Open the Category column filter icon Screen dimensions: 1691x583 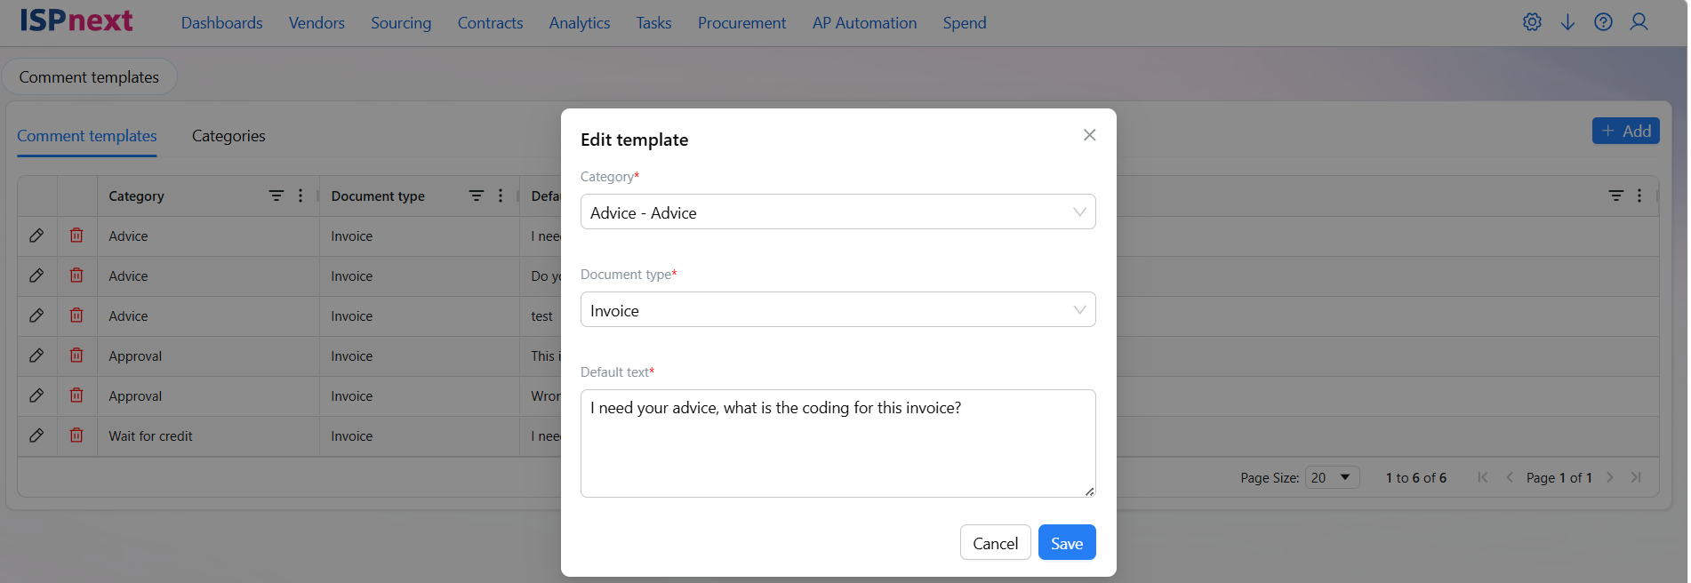tap(276, 196)
